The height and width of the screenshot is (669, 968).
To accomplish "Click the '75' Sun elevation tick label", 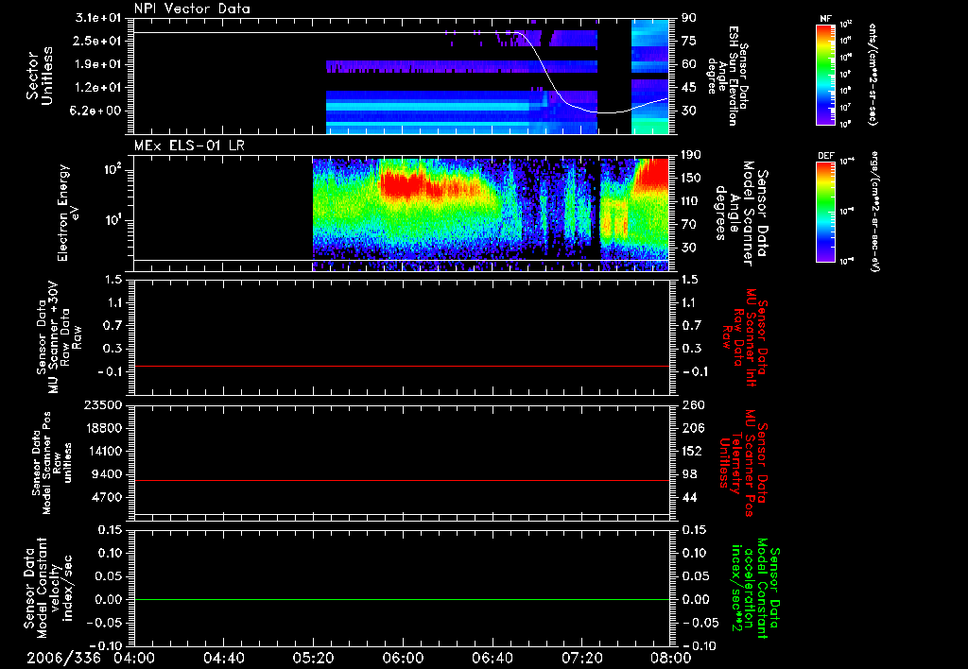I will (x=688, y=41).
